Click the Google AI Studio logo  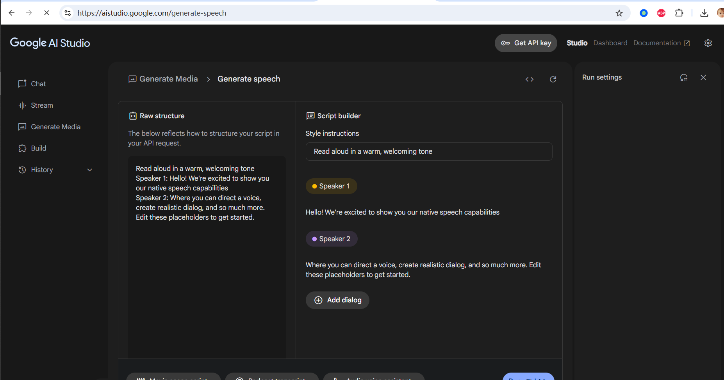coord(50,43)
